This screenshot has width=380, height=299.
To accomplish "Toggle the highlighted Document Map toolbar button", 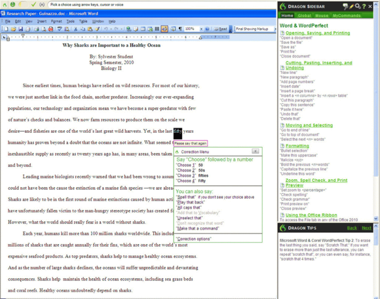I will tap(164, 29).
